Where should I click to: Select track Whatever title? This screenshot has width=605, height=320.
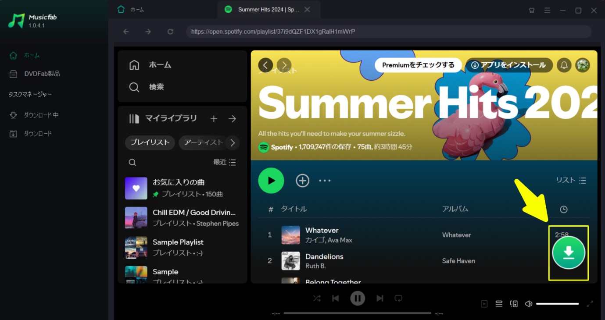[x=322, y=230]
